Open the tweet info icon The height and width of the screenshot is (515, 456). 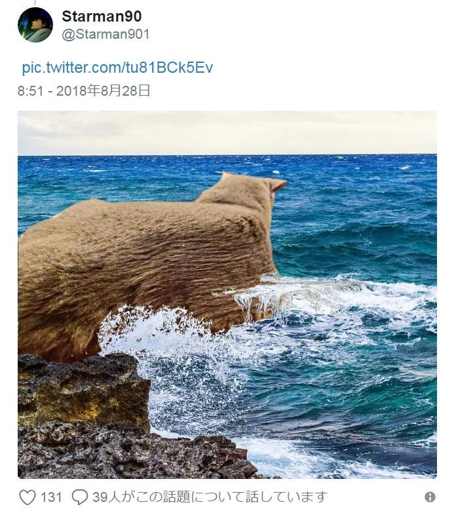430,497
